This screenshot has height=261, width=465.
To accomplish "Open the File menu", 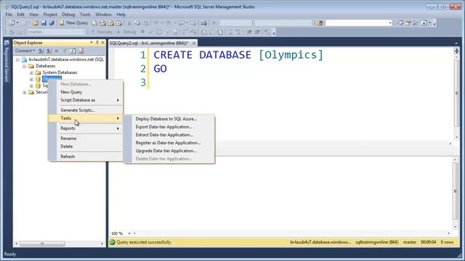I will (9, 14).
